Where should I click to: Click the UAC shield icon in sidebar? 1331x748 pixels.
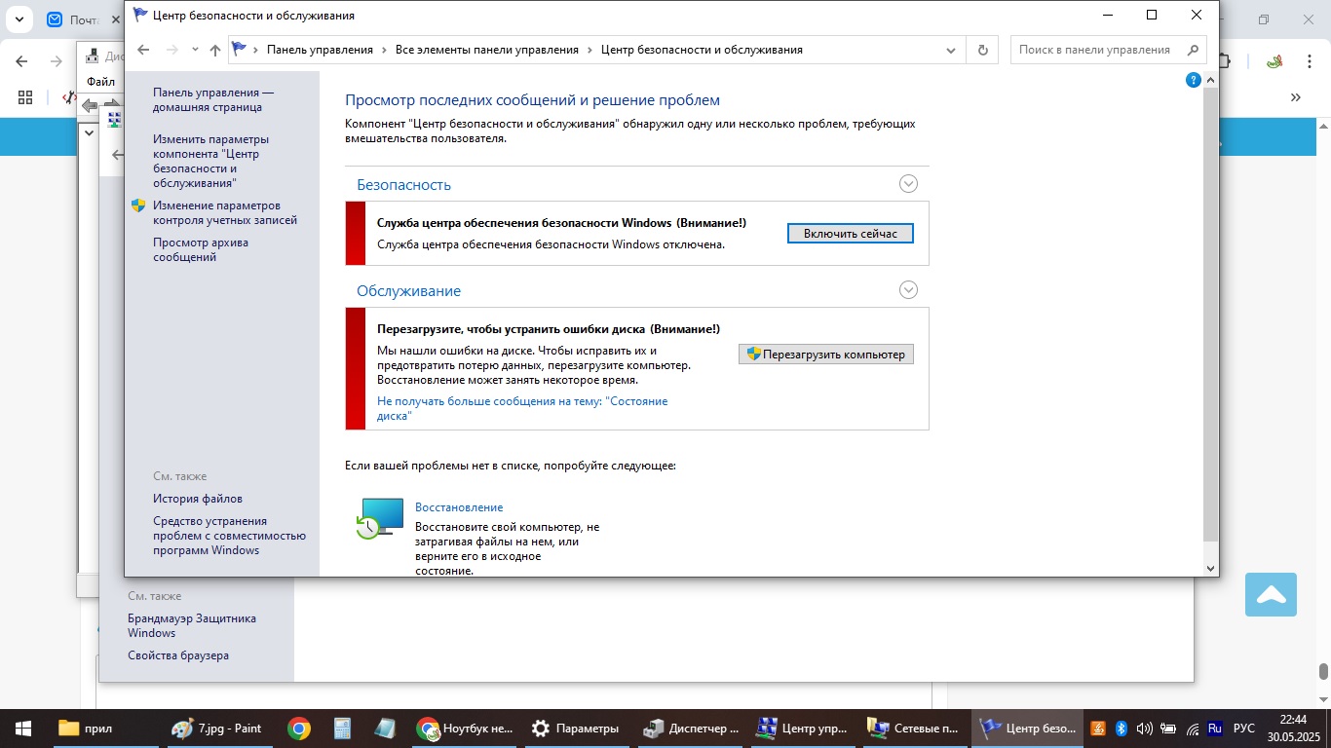[x=138, y=206]
